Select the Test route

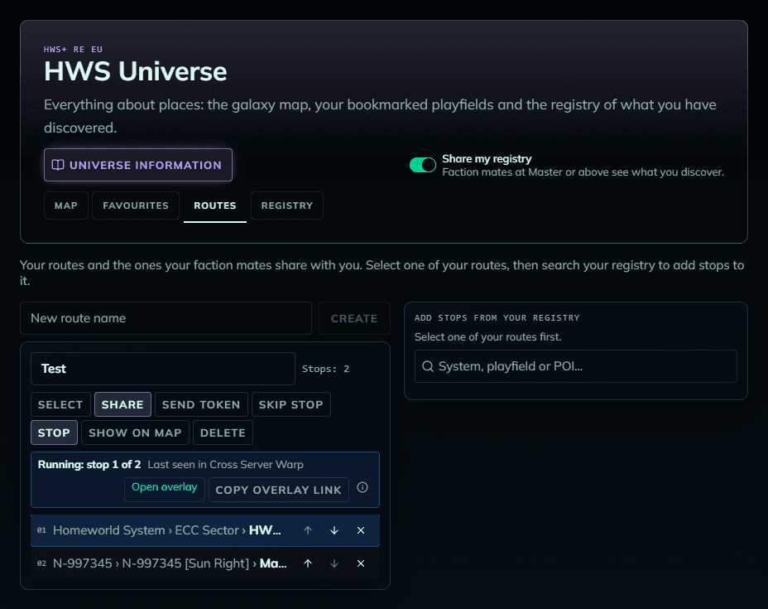[x=60, y=404]
